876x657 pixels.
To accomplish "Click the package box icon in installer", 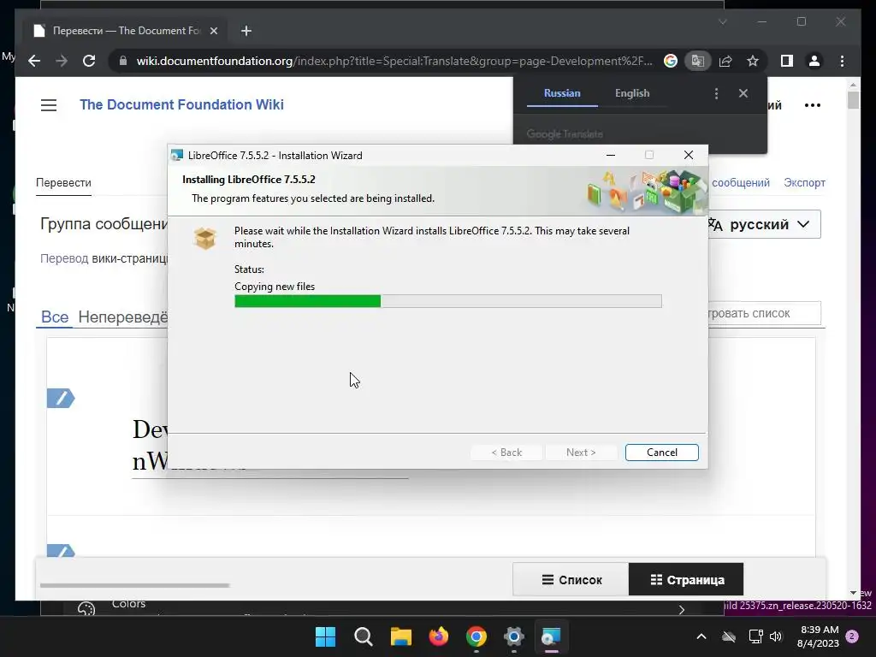I will pos(205,238).
